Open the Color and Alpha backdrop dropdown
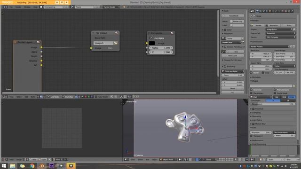The height and width of the screenshot is (169, 301). [233, 71]
